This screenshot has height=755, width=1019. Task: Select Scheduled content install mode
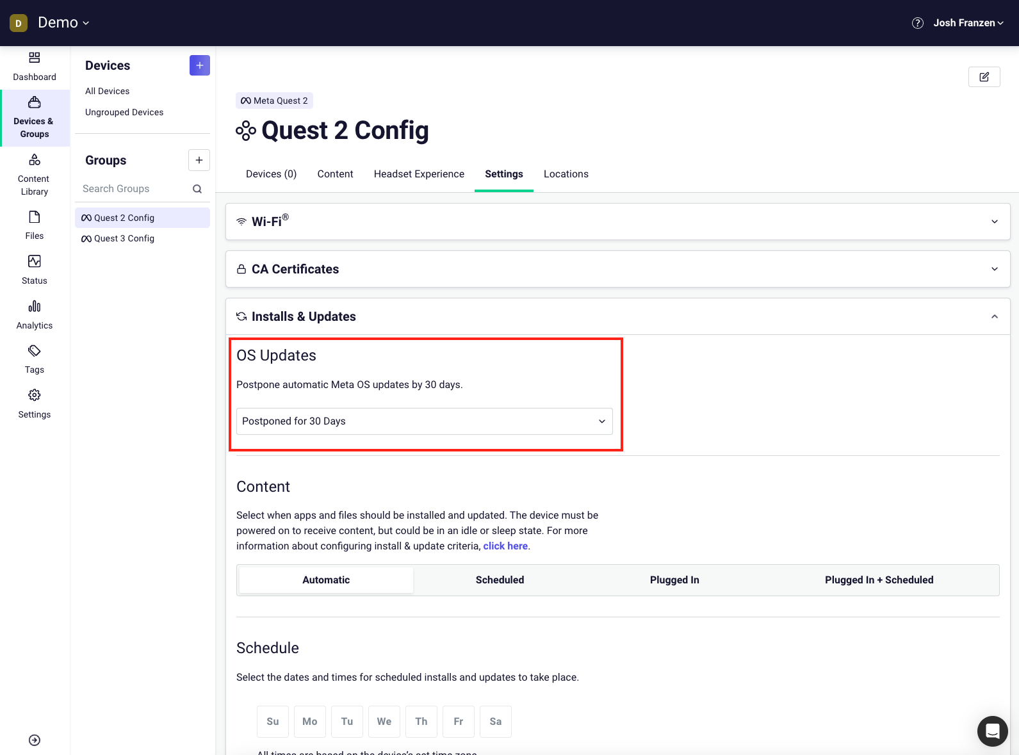(x=500, y=580)
